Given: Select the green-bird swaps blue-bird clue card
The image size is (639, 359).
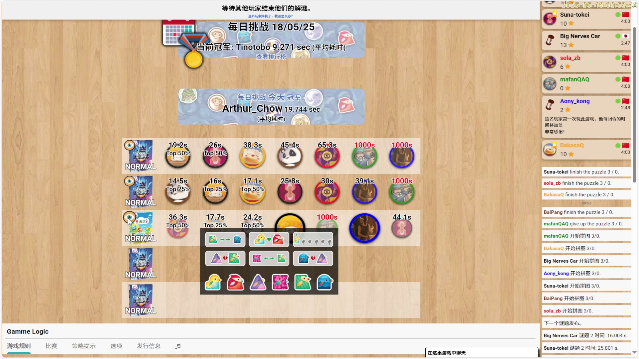Looking at the screenshot, I should coord(225,239).
